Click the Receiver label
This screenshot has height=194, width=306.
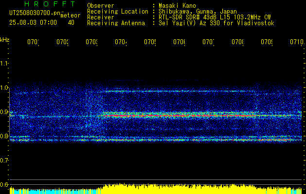pos(101,17)
